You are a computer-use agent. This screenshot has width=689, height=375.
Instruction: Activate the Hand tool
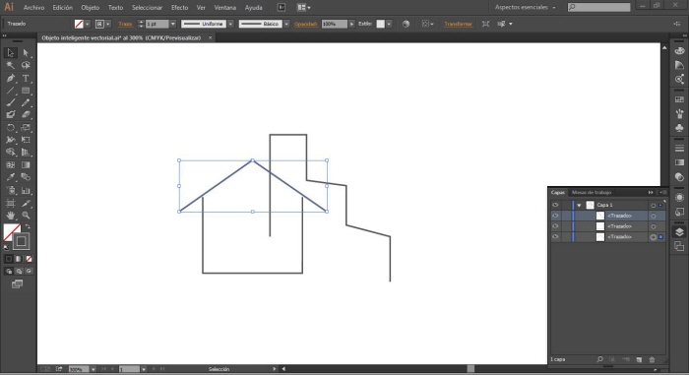10,216
